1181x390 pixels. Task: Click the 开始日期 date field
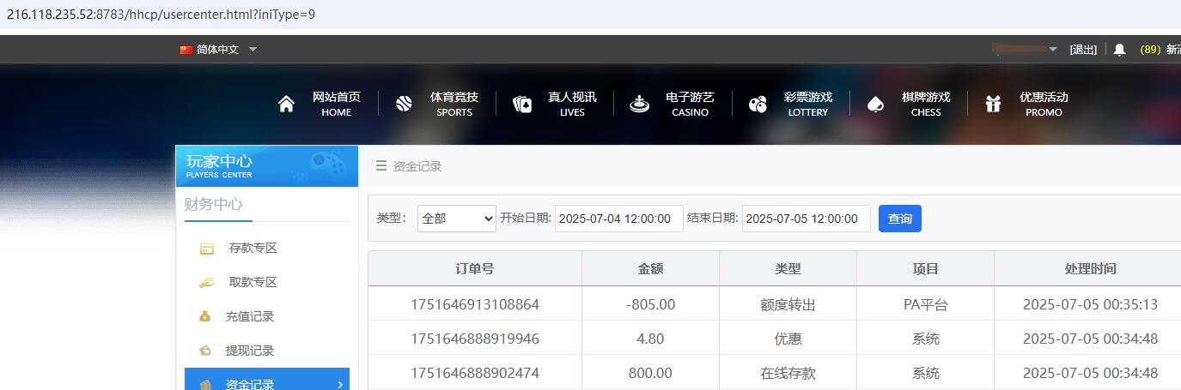pyautogui.click(x=619, y=219)
